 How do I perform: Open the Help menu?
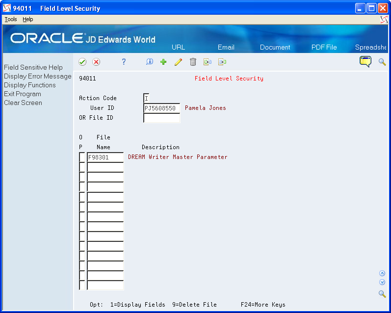[x=27, y=19]
